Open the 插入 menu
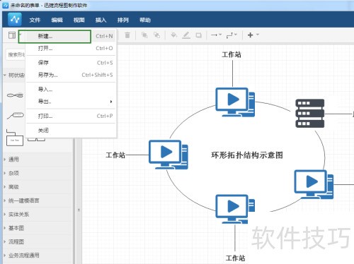The width and height of the screenshot is (354, 264). click(x=101, y=20)
